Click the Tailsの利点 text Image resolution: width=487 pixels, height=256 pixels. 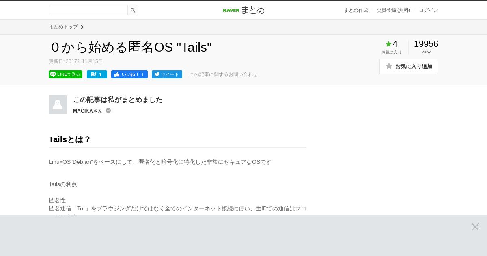point(63,184)
